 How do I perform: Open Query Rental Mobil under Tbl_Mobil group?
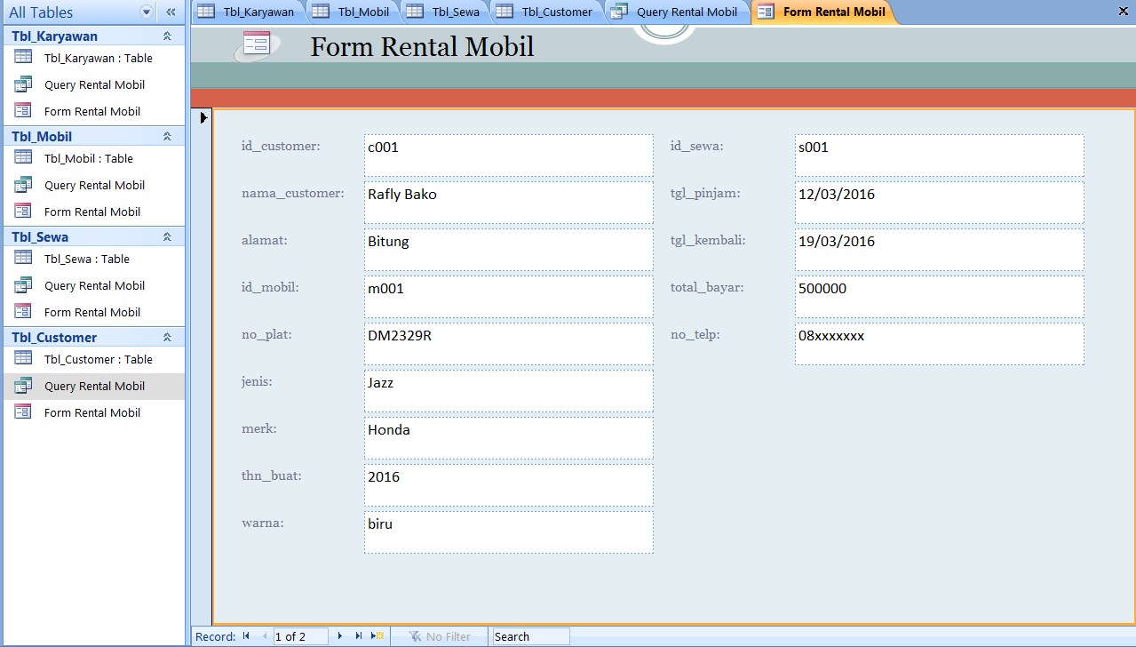[x=92, y=185]
